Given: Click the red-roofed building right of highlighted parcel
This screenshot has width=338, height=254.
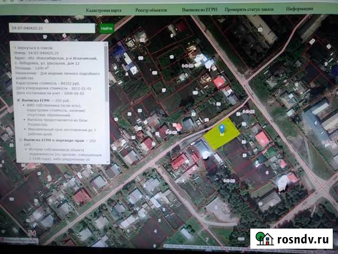Looking at the screenshot, I should pos(261,139).
